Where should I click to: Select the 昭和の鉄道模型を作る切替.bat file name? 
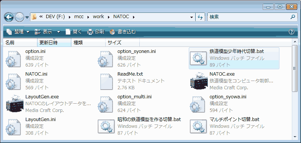[149, 119]
